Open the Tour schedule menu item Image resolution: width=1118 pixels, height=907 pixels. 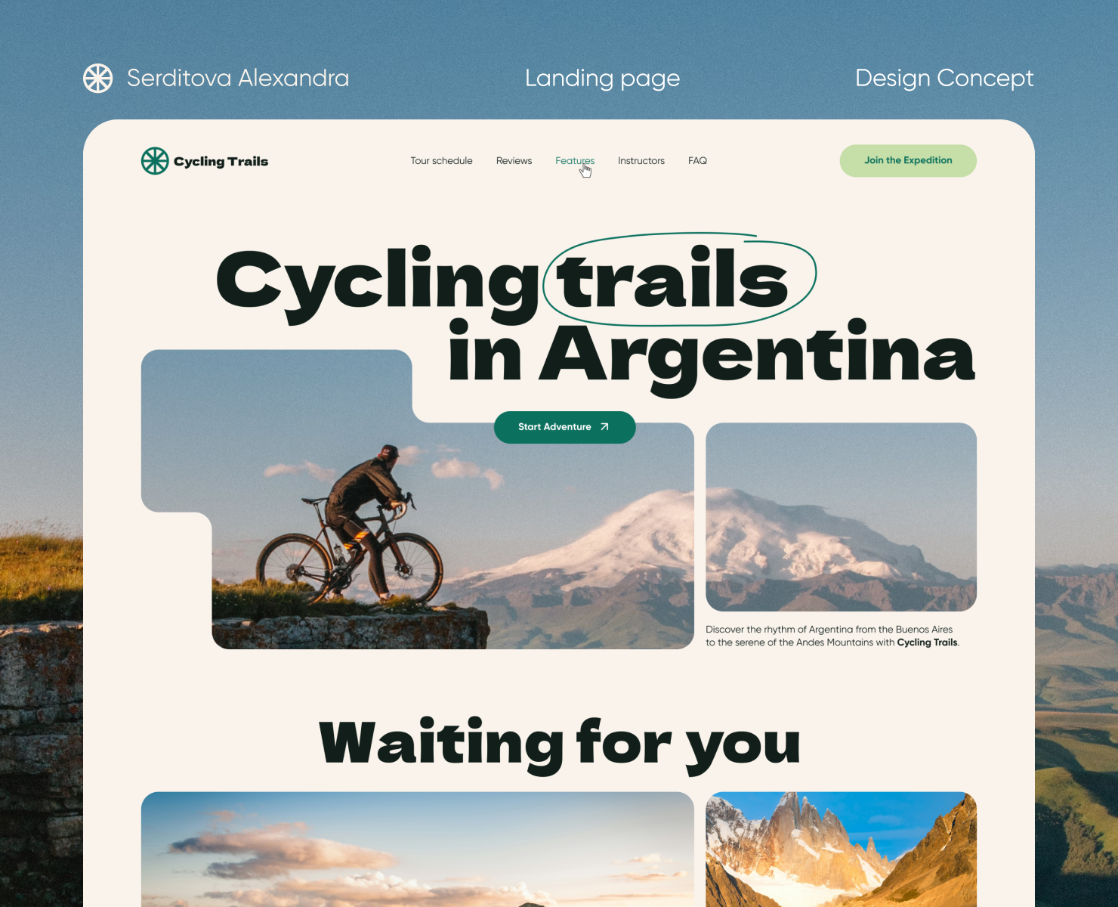pos(441,161)
